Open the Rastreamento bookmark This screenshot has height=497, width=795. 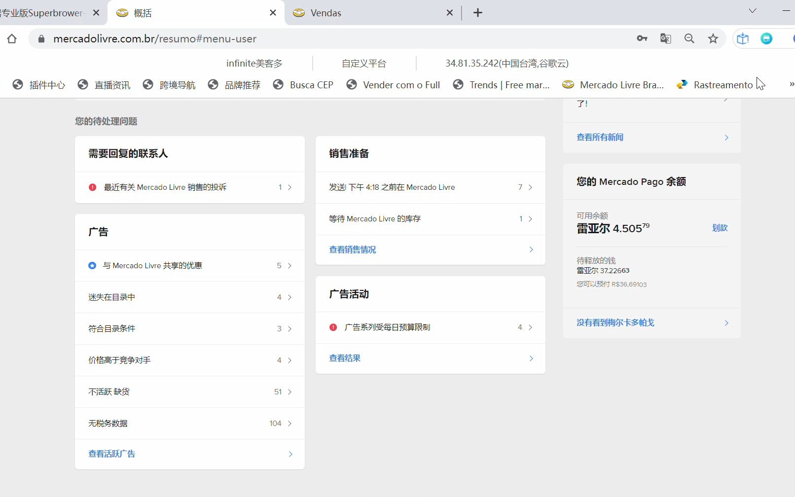(715, 85)
